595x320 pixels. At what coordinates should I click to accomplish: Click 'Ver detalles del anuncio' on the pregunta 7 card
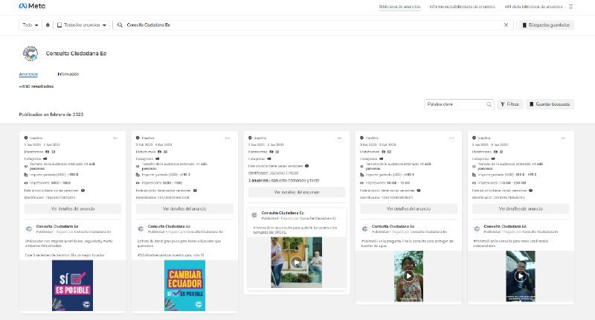(x=408, y=209)
